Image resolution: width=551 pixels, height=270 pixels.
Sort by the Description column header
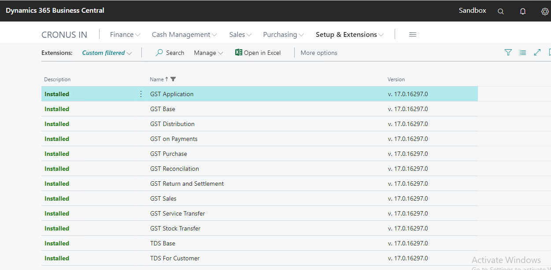(57, 79)
